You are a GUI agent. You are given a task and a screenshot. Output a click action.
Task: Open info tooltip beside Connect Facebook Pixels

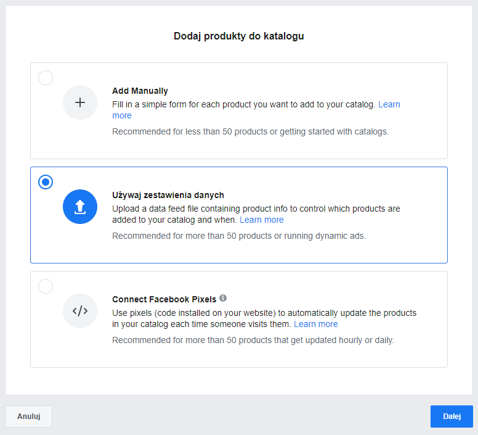tap(223, 298)
